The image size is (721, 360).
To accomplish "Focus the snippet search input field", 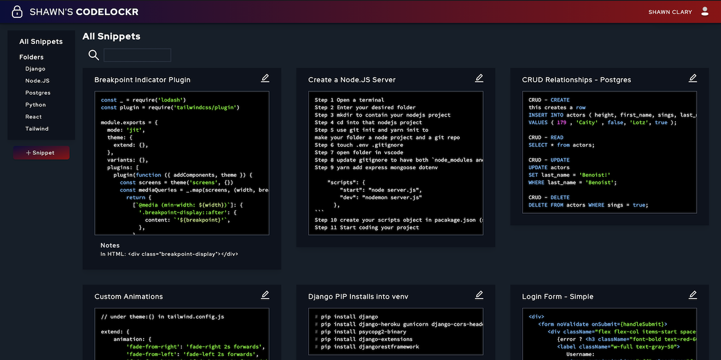I will pos(137,55).
